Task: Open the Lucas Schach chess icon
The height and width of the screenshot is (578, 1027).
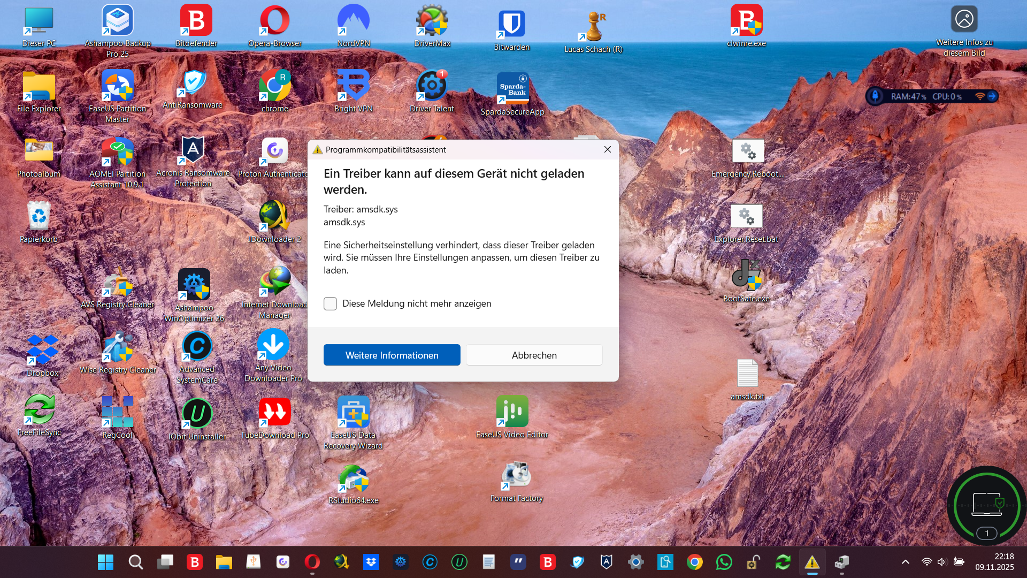Action: (593, 27)
